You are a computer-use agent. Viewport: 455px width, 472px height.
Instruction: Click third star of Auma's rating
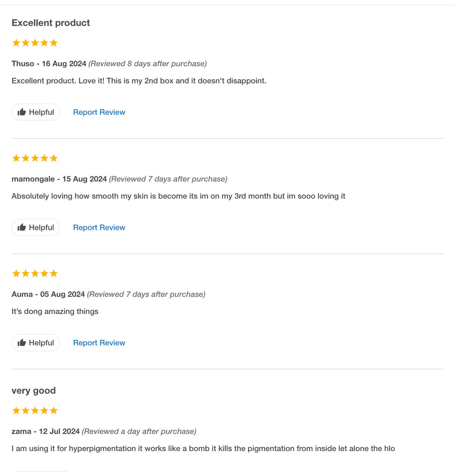(x=35, y=273)
